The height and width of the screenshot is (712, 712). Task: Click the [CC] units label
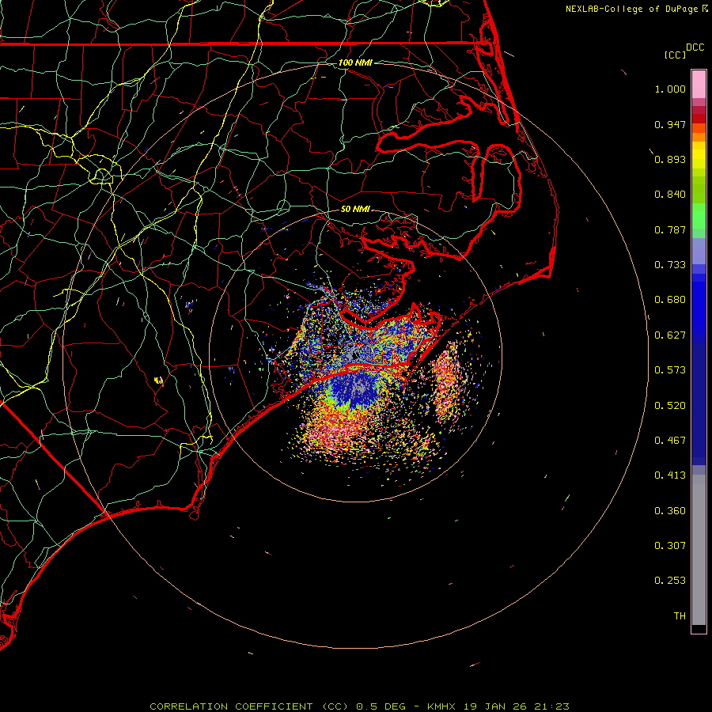675,55
